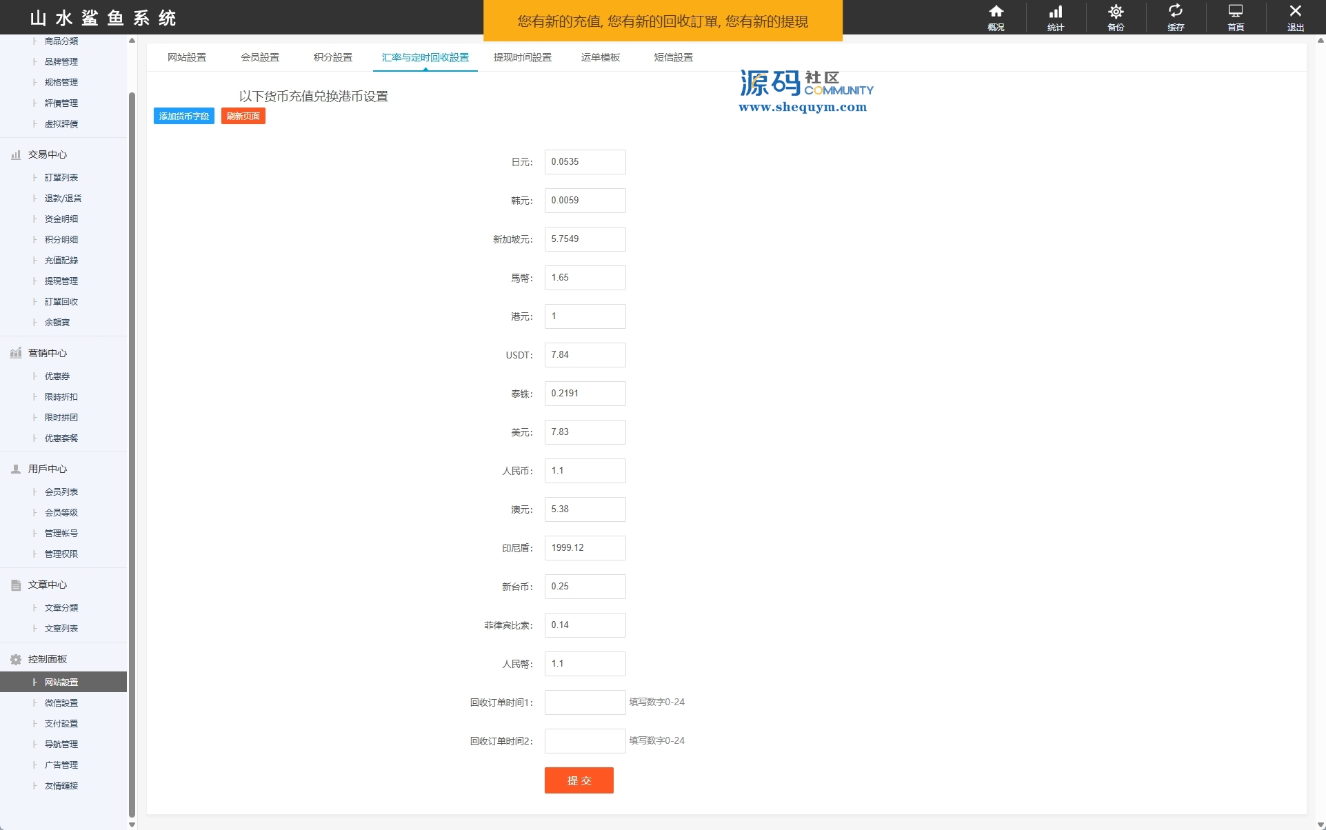
Task: Open the monitor homepage icon (首页)
Action: point(1236,12)
